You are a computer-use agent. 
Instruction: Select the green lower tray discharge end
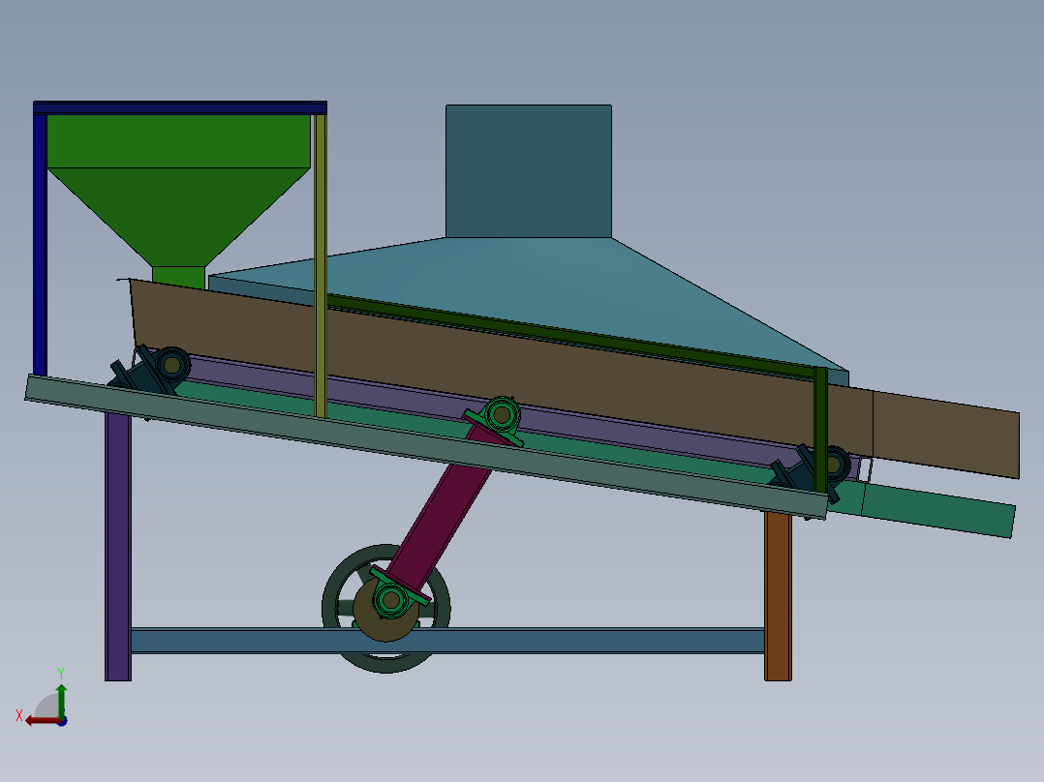937,510
